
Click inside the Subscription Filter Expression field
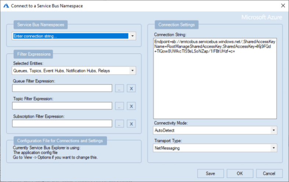coord(62,123)
